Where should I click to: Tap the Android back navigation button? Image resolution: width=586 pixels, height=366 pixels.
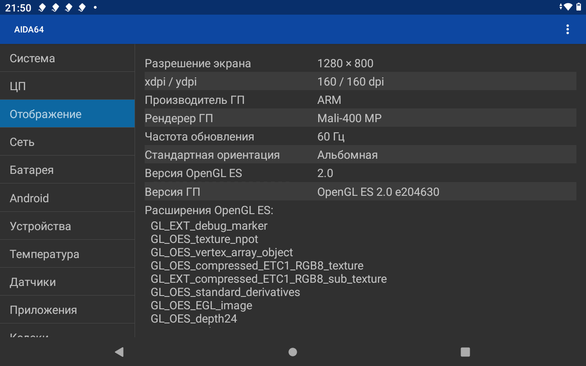(119, 352)
